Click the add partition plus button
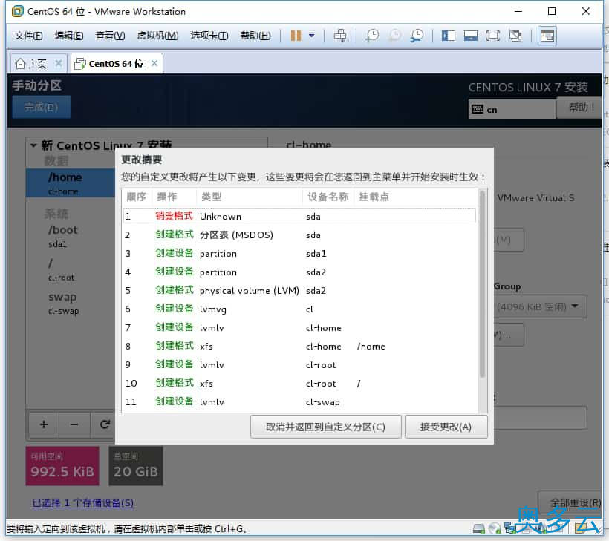 pyautogui.click(x=44, y=424)
